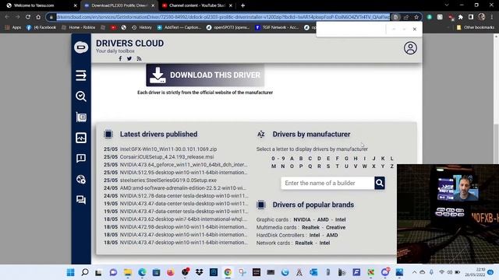Open the hardware card sidebar icon

pyautogui.click(x=81, y=117)
